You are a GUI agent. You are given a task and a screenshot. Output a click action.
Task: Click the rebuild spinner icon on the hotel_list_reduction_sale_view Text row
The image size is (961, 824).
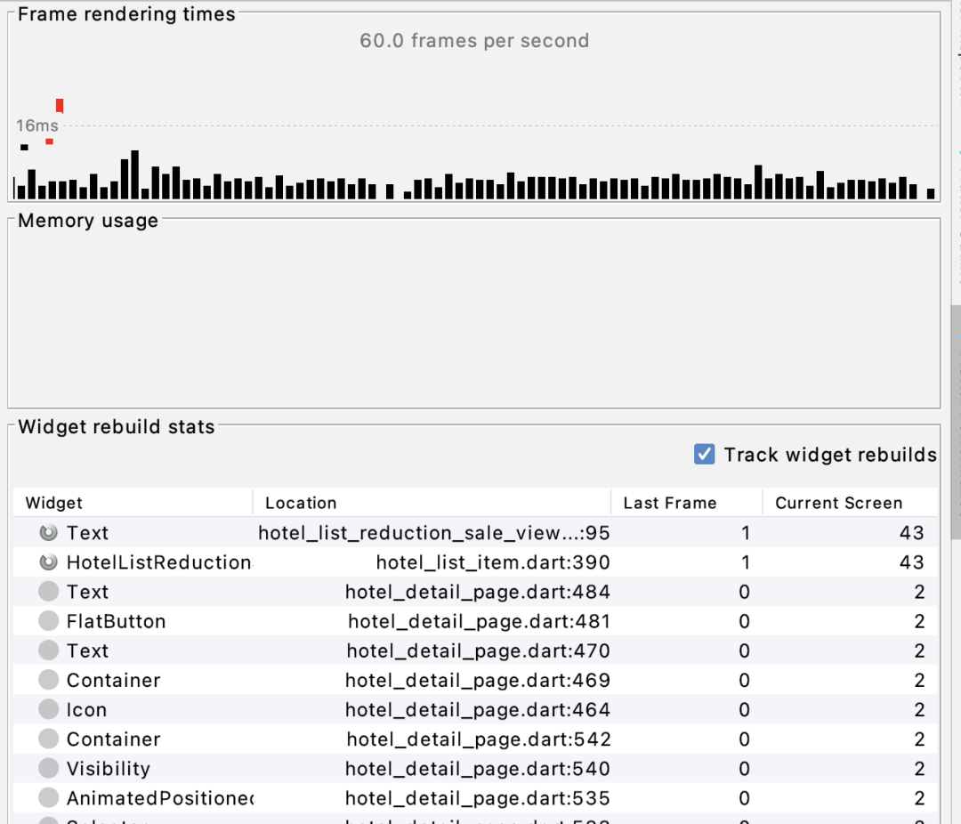pyautogui.click(x=49, y=533)
